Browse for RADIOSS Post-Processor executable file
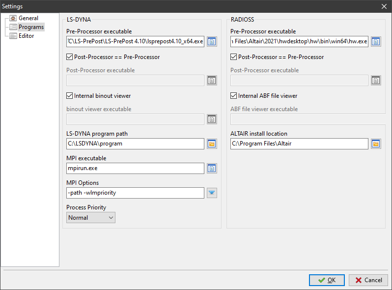Viewport: 392px width, 290px height. [x=376, y=81]
